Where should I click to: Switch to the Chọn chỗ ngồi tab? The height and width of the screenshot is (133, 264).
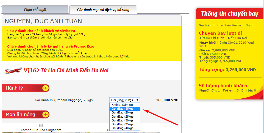pos(35,10)
